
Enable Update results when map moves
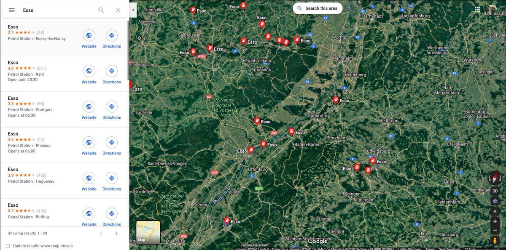[8, 246]
